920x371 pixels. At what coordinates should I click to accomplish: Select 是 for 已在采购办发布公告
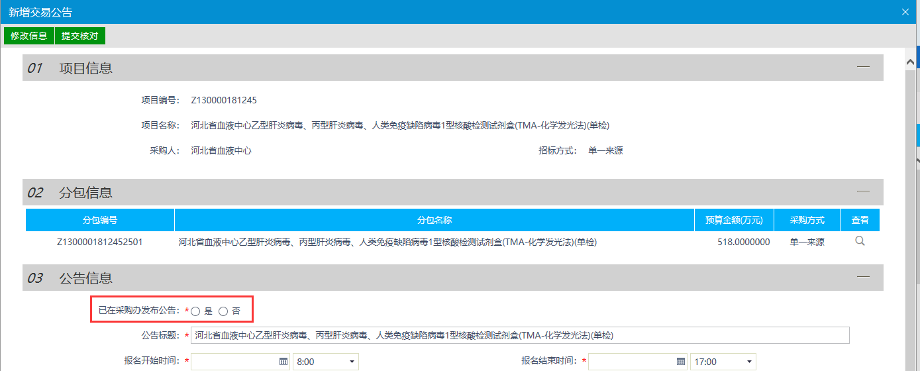tap(196, 311)
